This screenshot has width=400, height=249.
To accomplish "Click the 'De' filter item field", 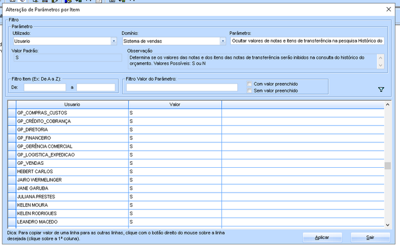I will coord(45,87).
